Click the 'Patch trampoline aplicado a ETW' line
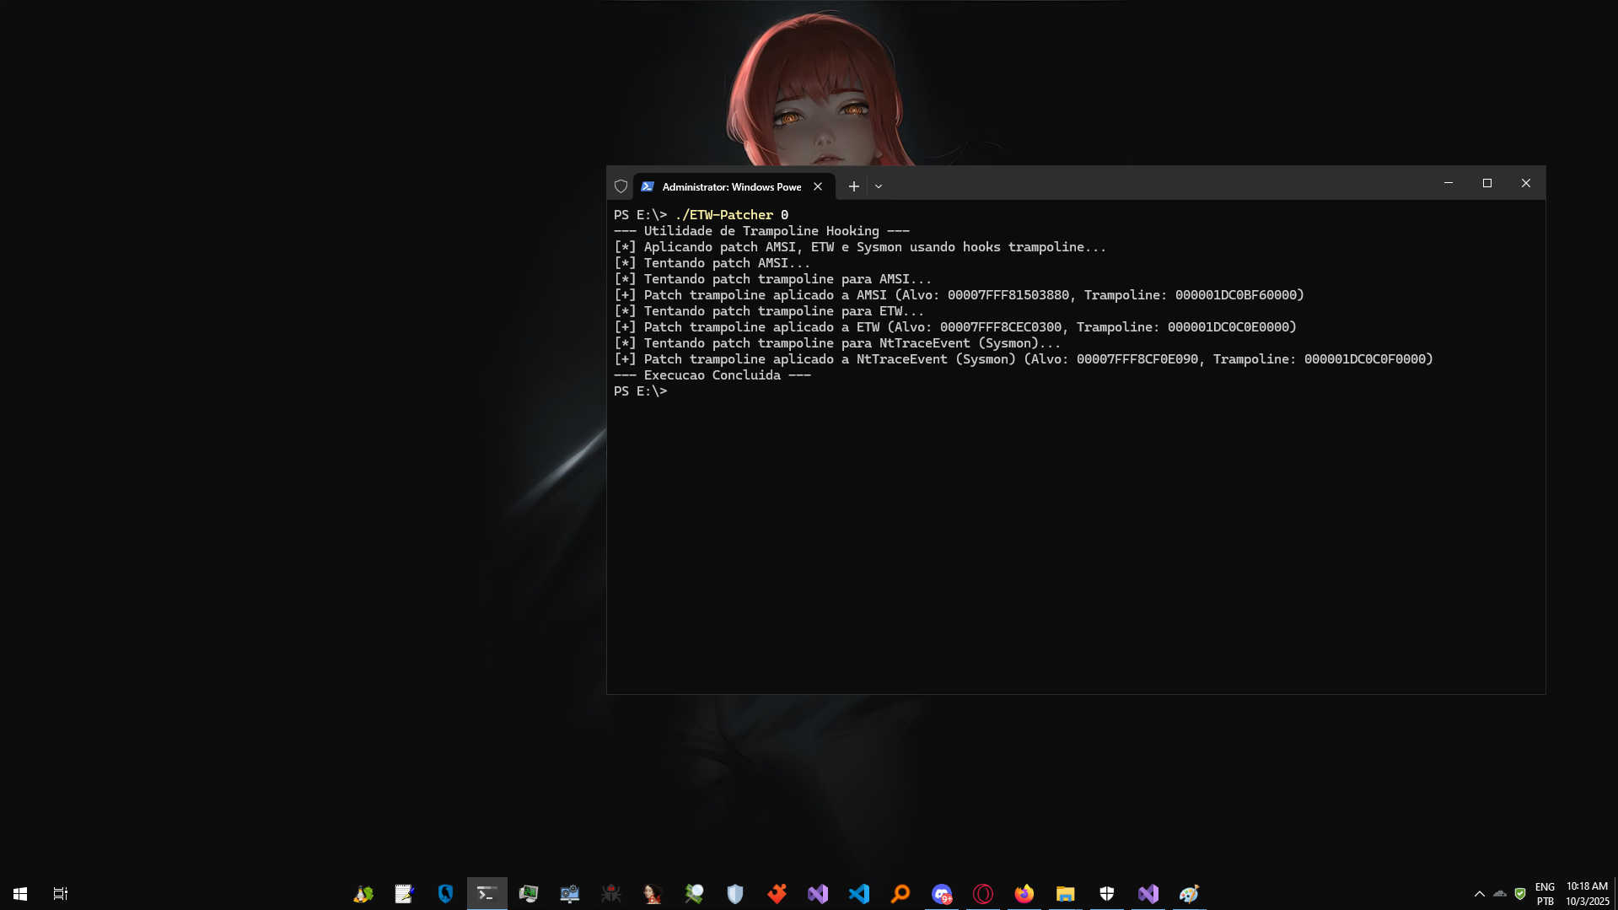 click(x=955, y=327)
